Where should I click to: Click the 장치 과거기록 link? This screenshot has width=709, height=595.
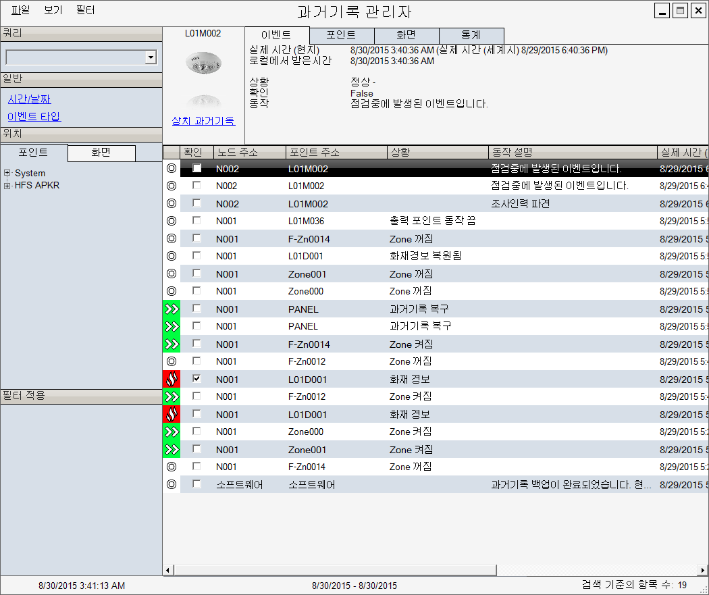[x=203, y=121]
